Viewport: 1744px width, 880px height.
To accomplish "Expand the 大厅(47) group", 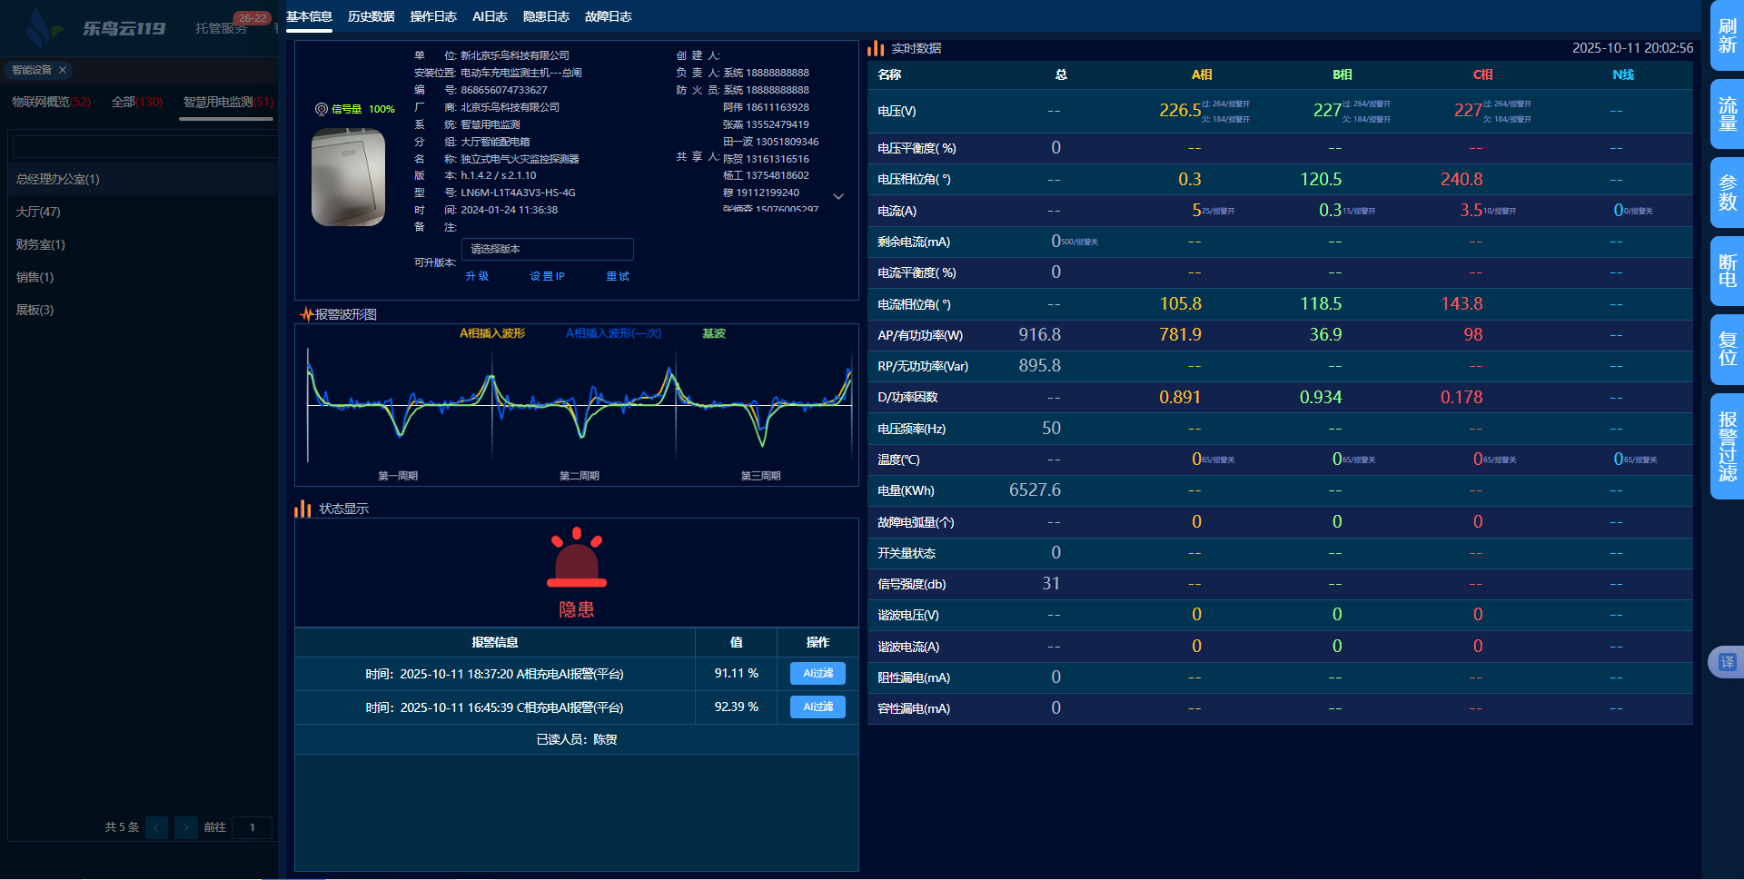I will pos(38,212).
